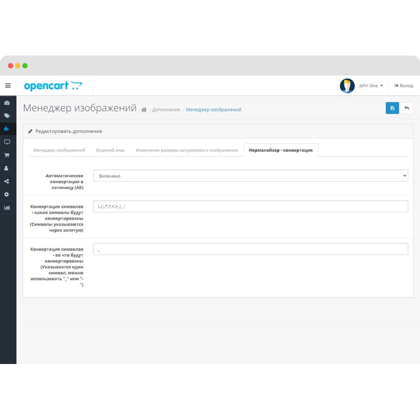Viewport: 420px width, 420px height.
Task: Open the Sales cart sidebar icon
Action: [7, 155]
